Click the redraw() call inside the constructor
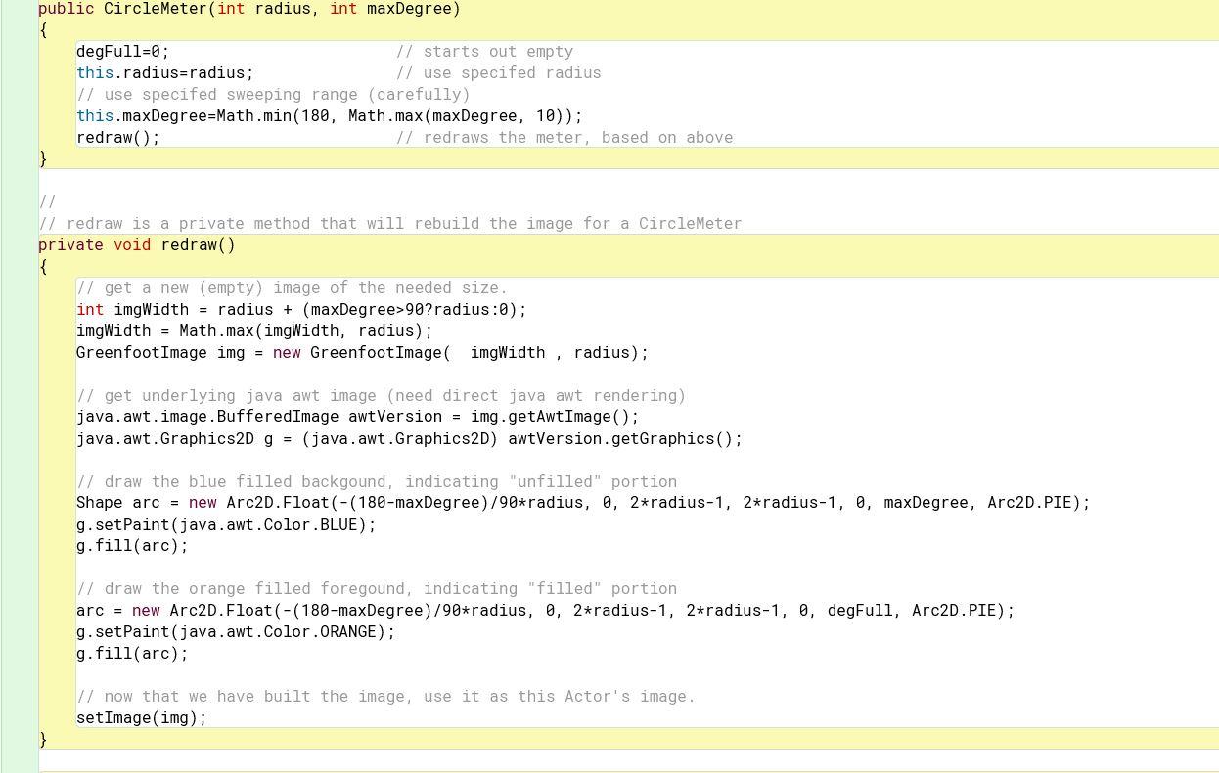1219x773 pixels. click(x=115, y=137)
